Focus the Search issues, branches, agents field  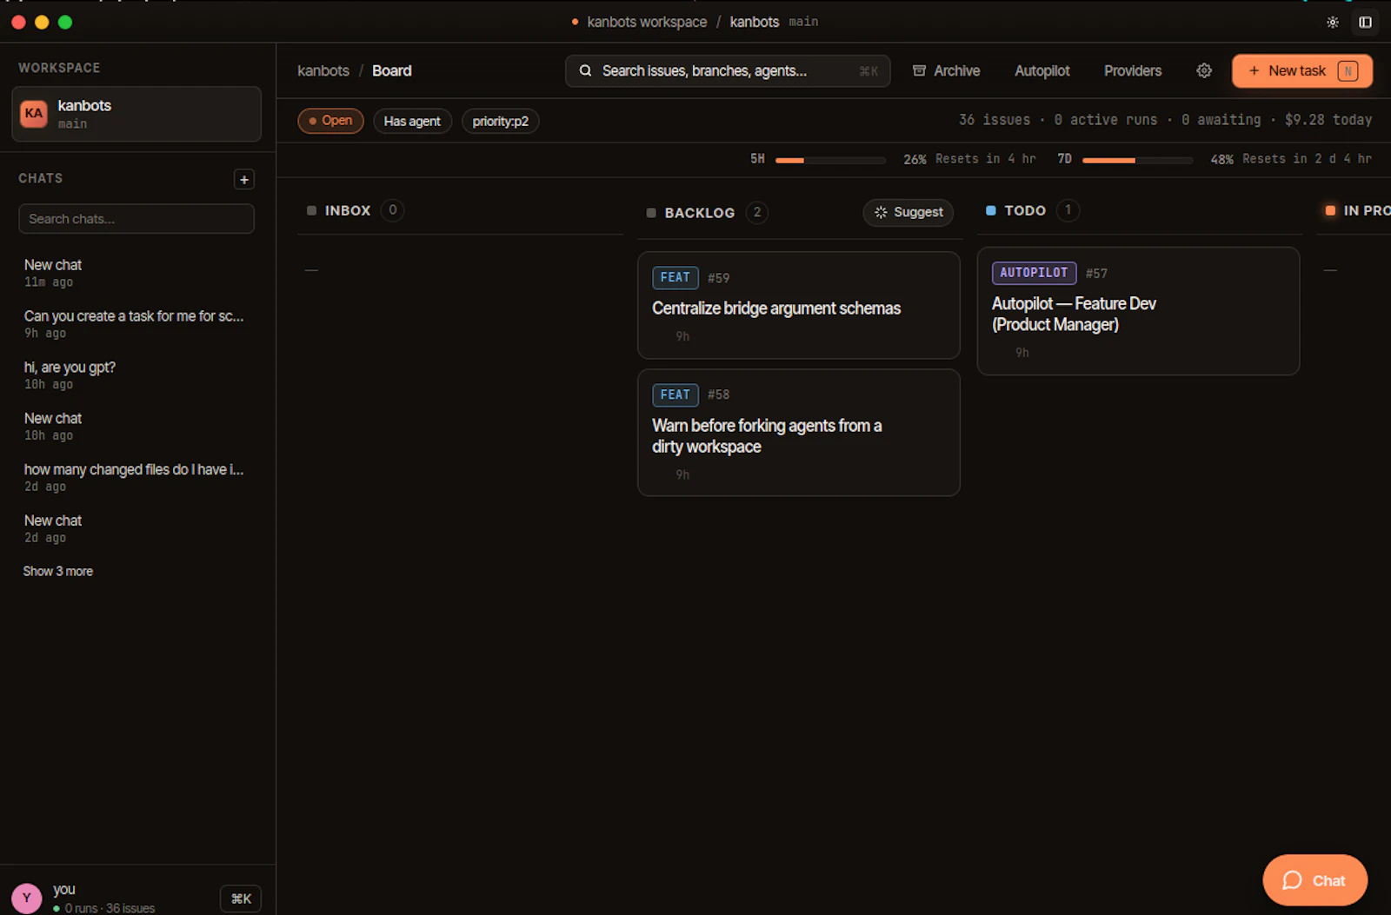tap(728, 70)
